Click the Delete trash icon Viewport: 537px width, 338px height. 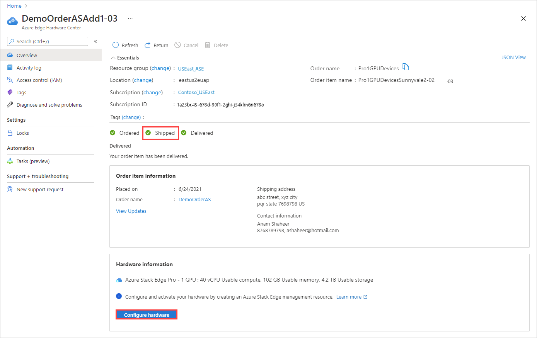click(208, 45)
